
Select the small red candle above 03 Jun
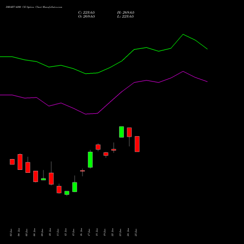tap(12, 162)
